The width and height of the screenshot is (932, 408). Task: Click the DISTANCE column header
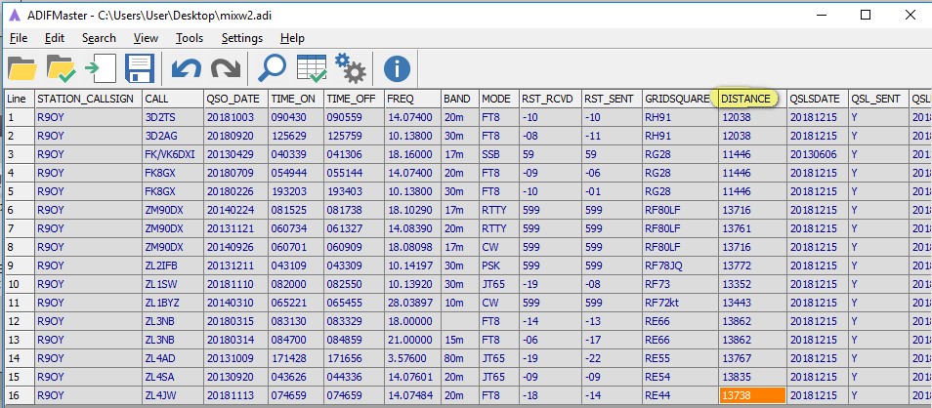[746, 99]
